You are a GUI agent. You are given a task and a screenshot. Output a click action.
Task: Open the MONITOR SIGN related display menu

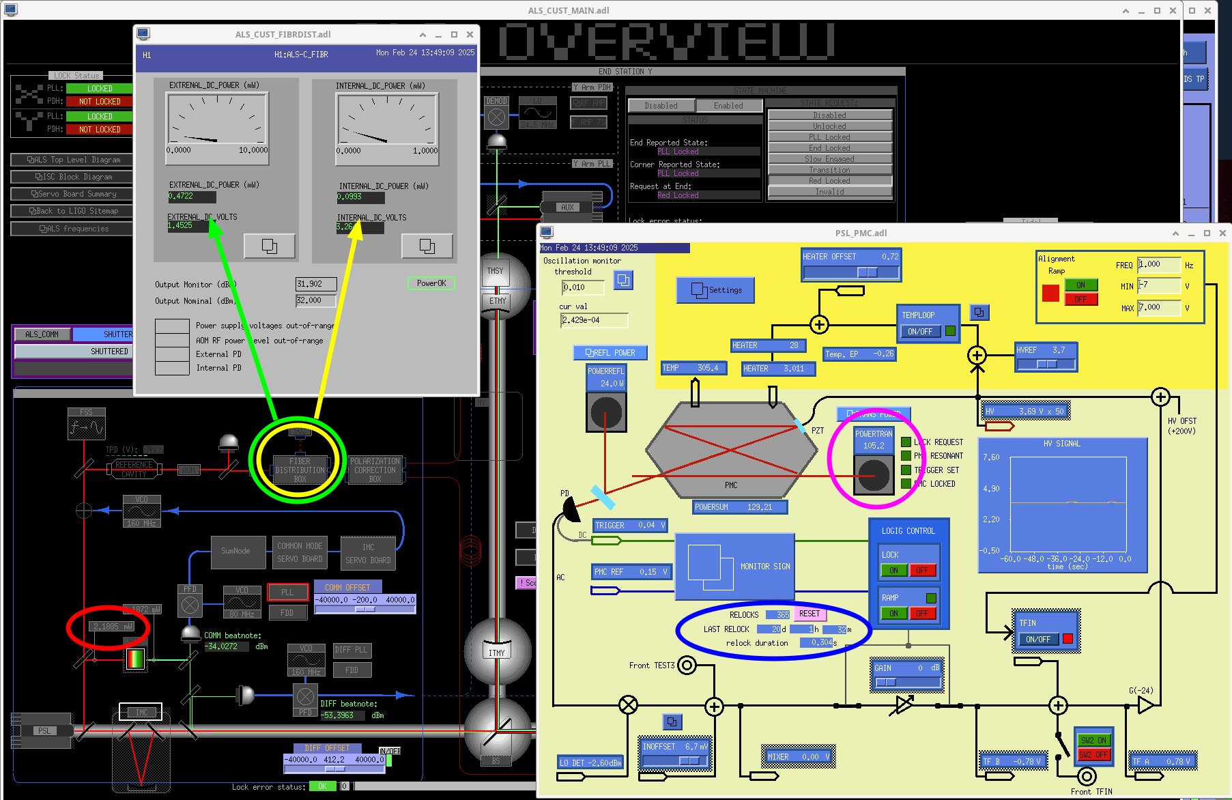(x=734, y=567)
